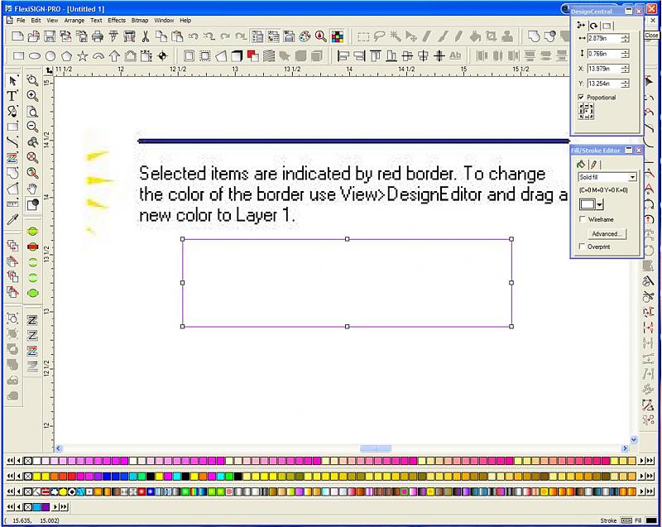Click the width field showing 2.879in
This screenshot has height=527, width=662.
[x=604, y=38]
